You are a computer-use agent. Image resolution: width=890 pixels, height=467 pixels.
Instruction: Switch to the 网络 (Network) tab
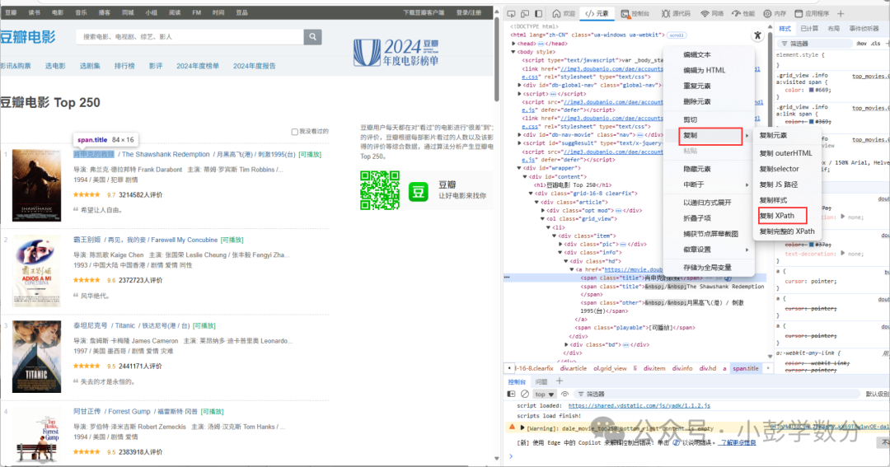(x=712, y=14)
